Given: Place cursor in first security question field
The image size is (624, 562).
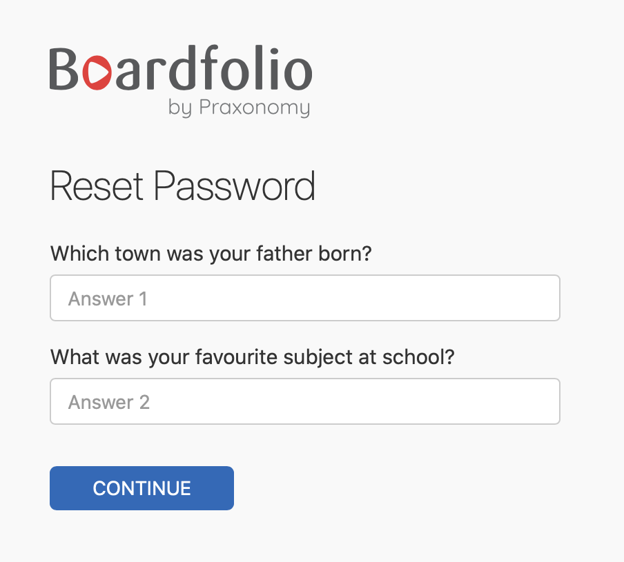Looking at the screenshot, I should click(305, 298).
